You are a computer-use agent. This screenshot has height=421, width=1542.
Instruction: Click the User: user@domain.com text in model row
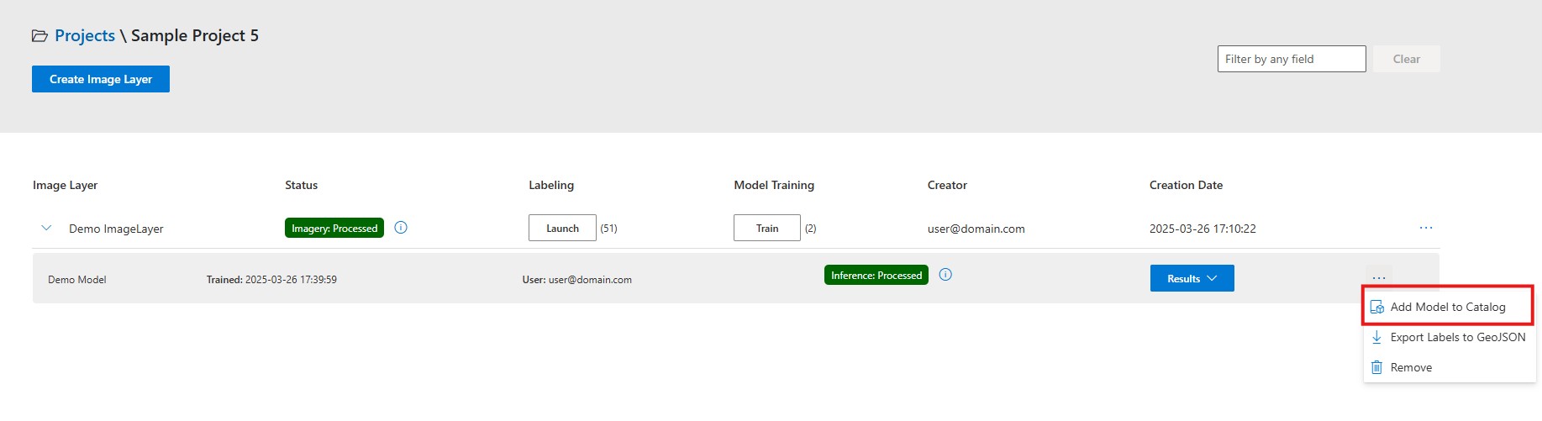pos(577,280)
